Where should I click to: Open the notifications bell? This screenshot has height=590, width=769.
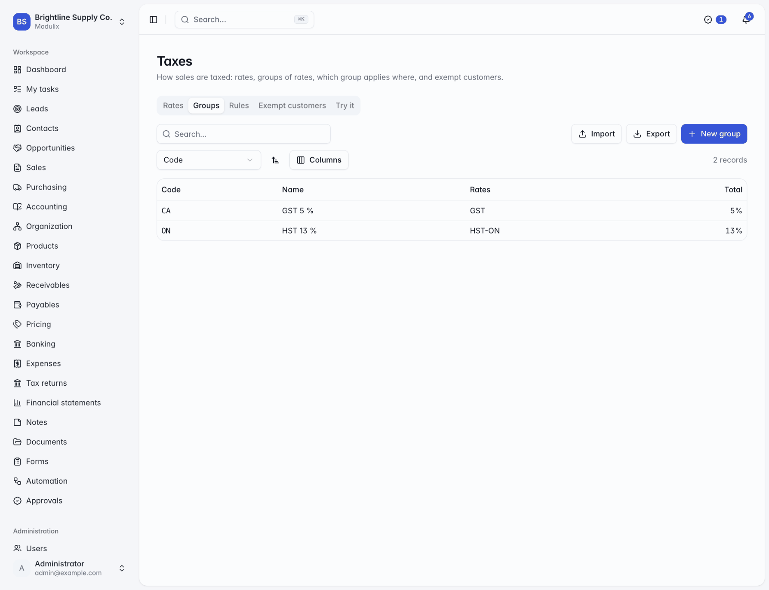pyautogui.click(x=747, y=19)
